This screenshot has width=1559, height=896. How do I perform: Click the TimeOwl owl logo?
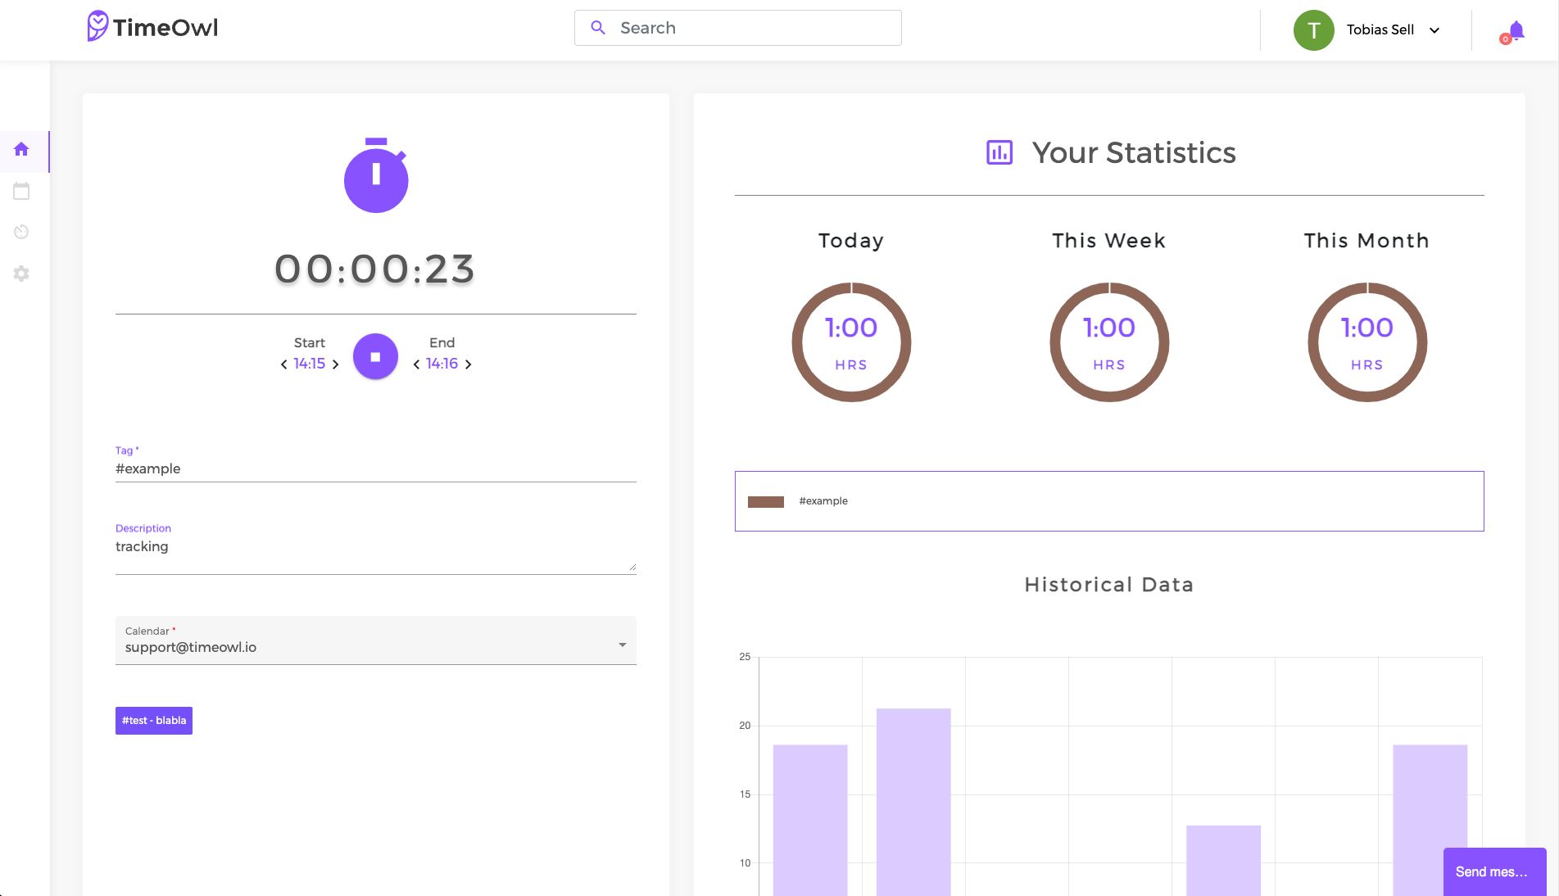(x=97, y=26)
